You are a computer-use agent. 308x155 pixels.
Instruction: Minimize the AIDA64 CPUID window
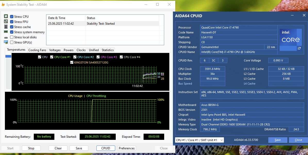tap(293, 15)
